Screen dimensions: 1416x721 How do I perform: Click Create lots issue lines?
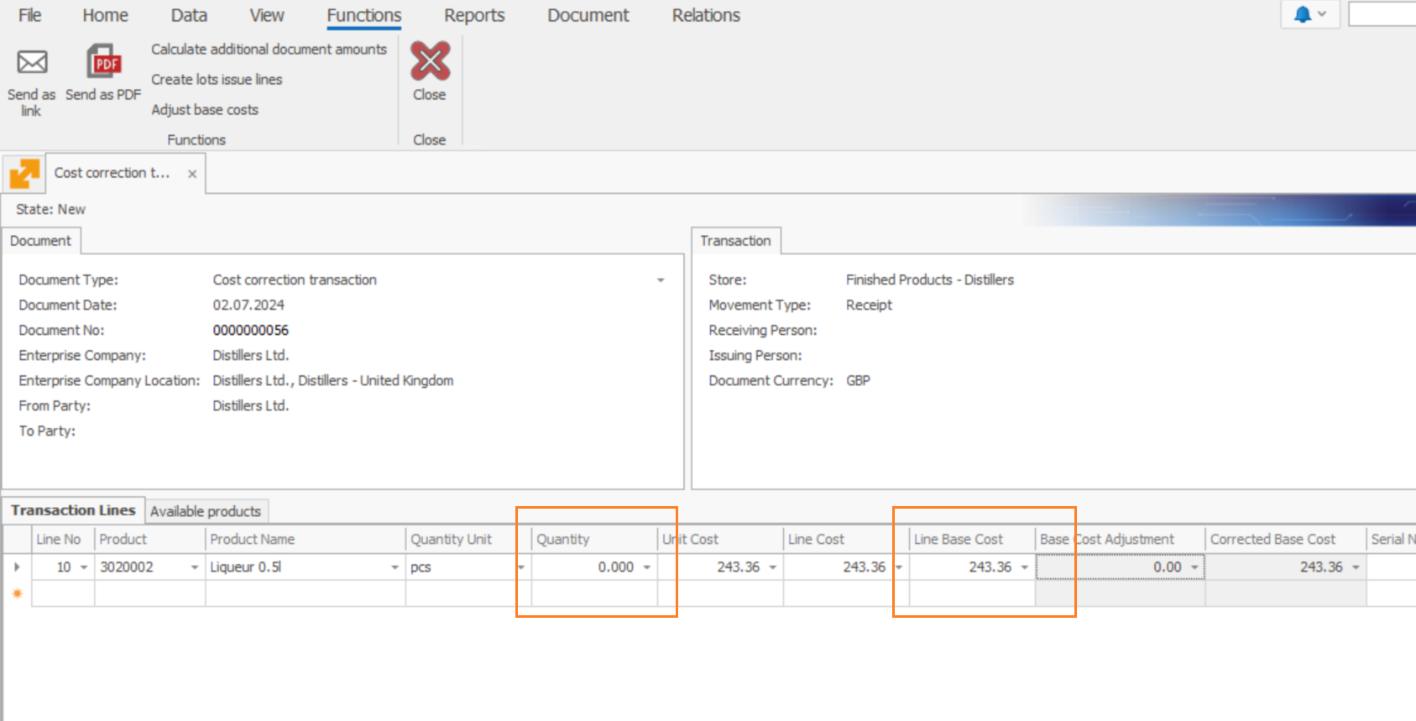[x=217, y=80]
